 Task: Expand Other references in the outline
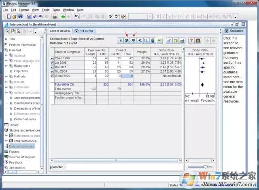[6, 141]
